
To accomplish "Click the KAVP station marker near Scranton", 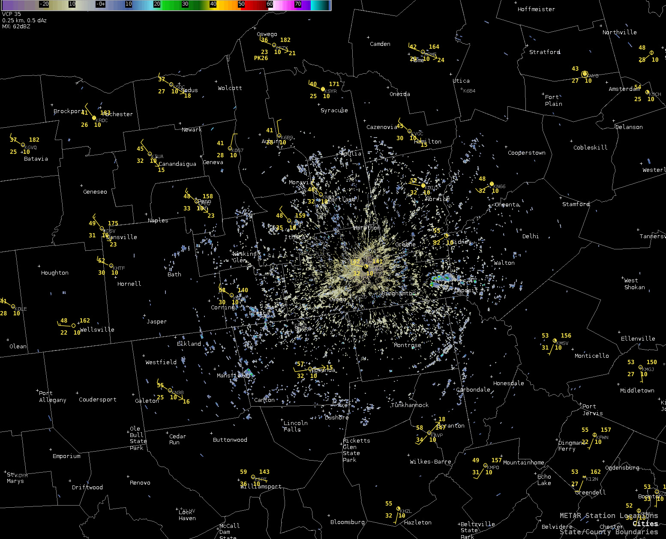I will coord(429,433).
